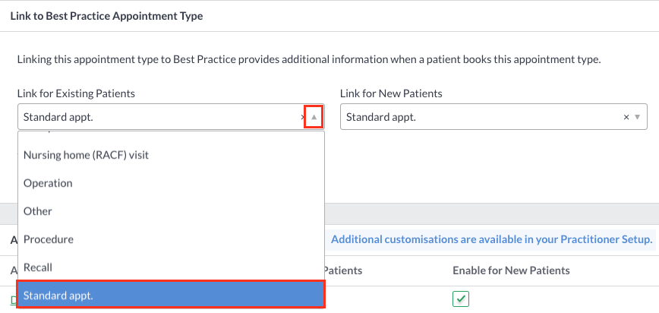
Task: Select the partially visible option above Nursing home
Action: pos(171,134)
